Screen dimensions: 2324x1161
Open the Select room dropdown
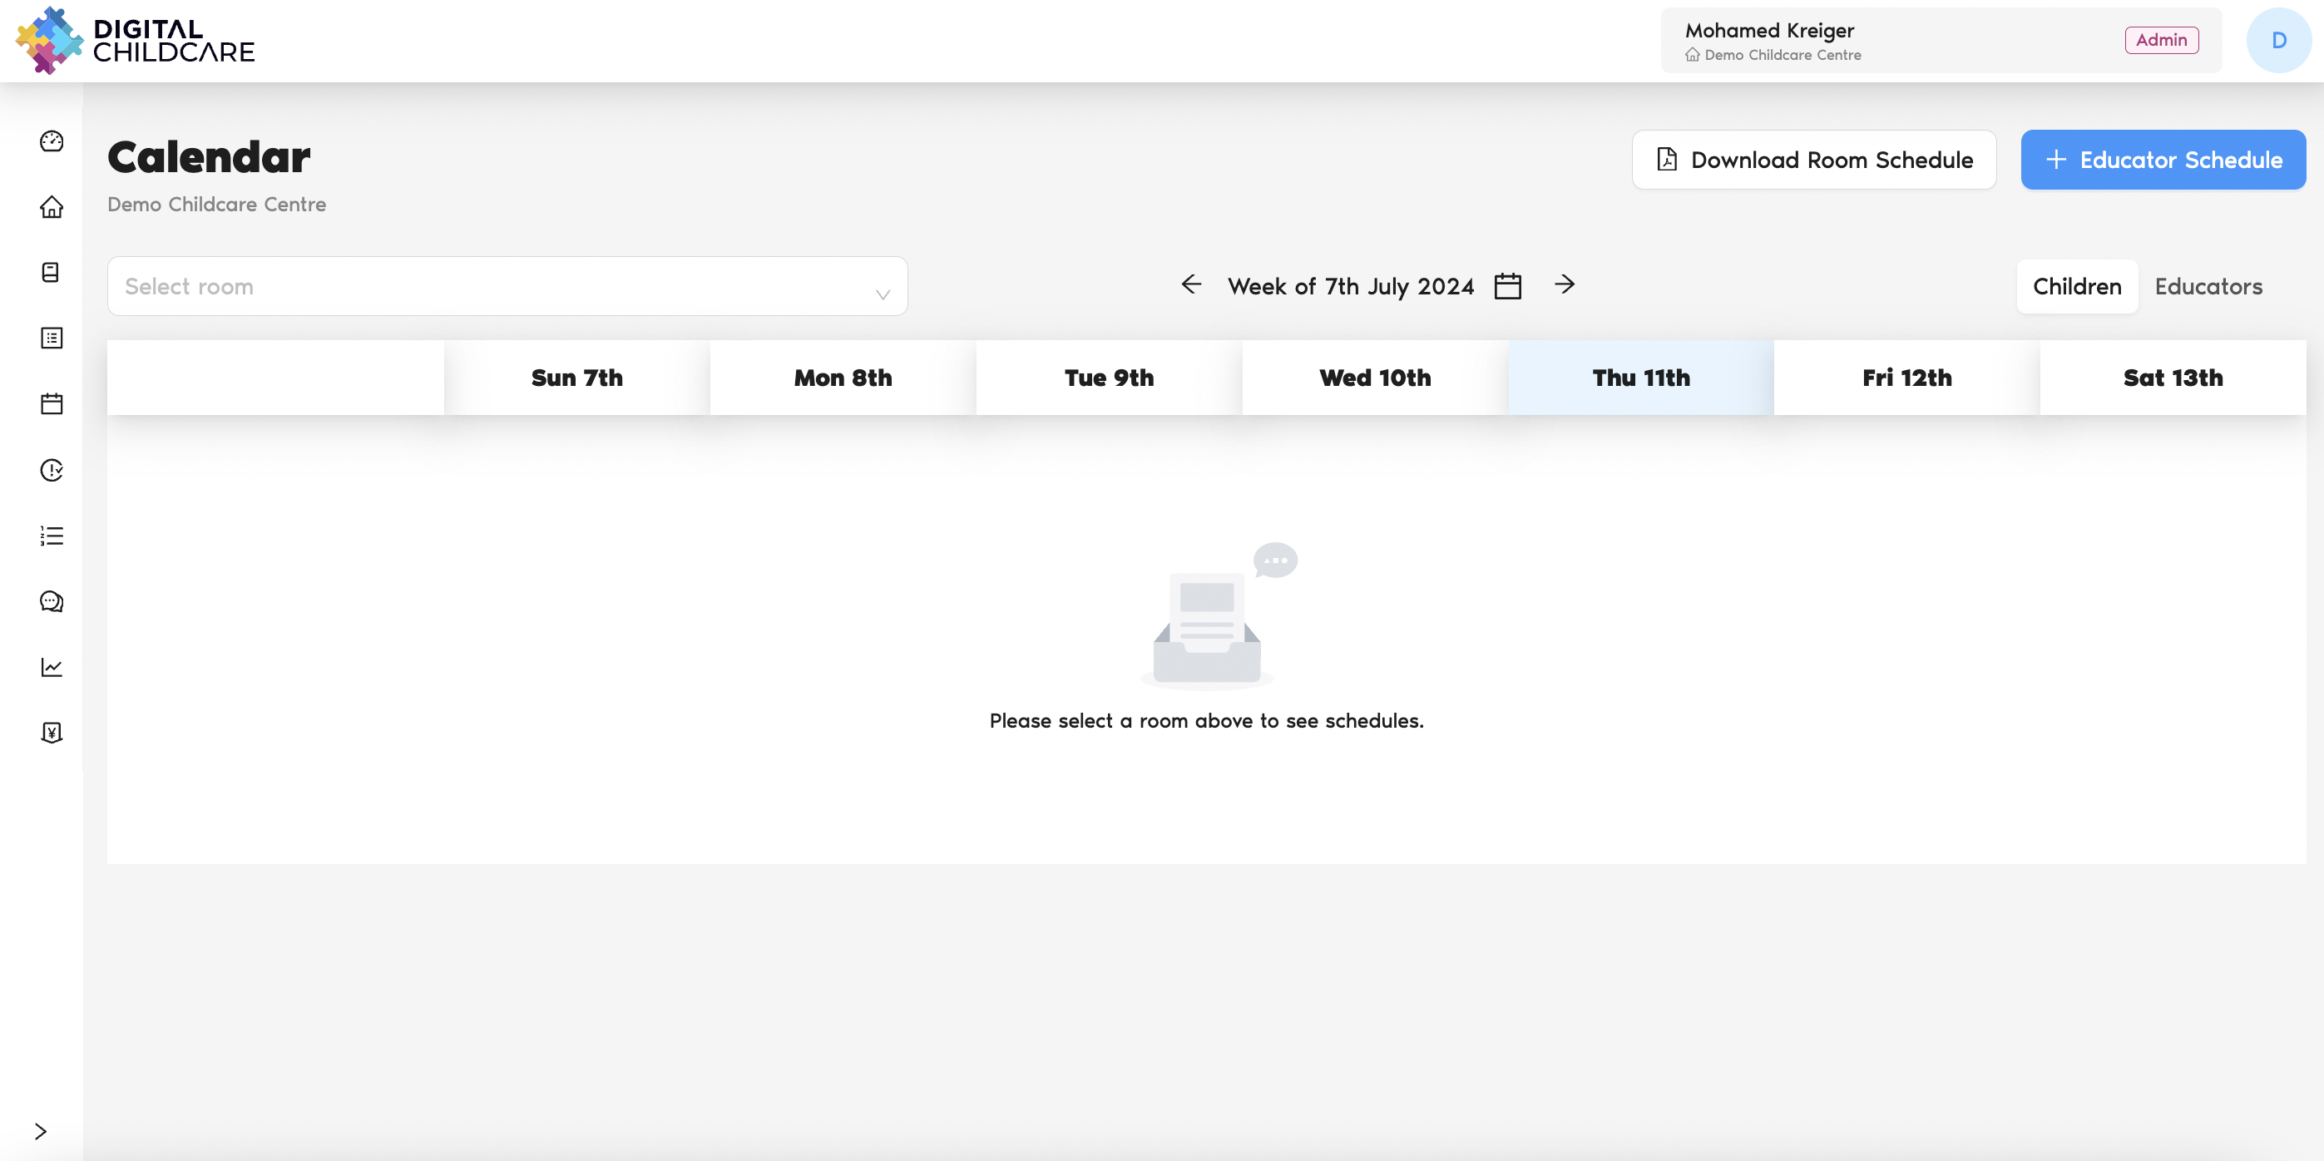(507, 286)
